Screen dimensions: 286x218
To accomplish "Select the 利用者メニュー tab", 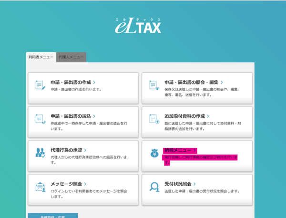I will pyautogui.click(x=41, y=57).
